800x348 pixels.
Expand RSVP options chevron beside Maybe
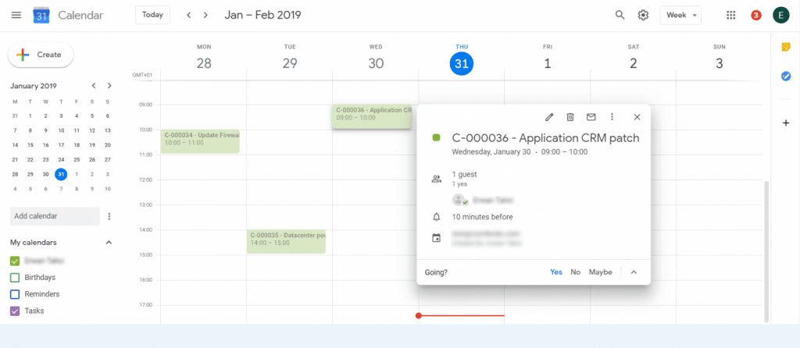pyautogui.click(x=634, y=272)
